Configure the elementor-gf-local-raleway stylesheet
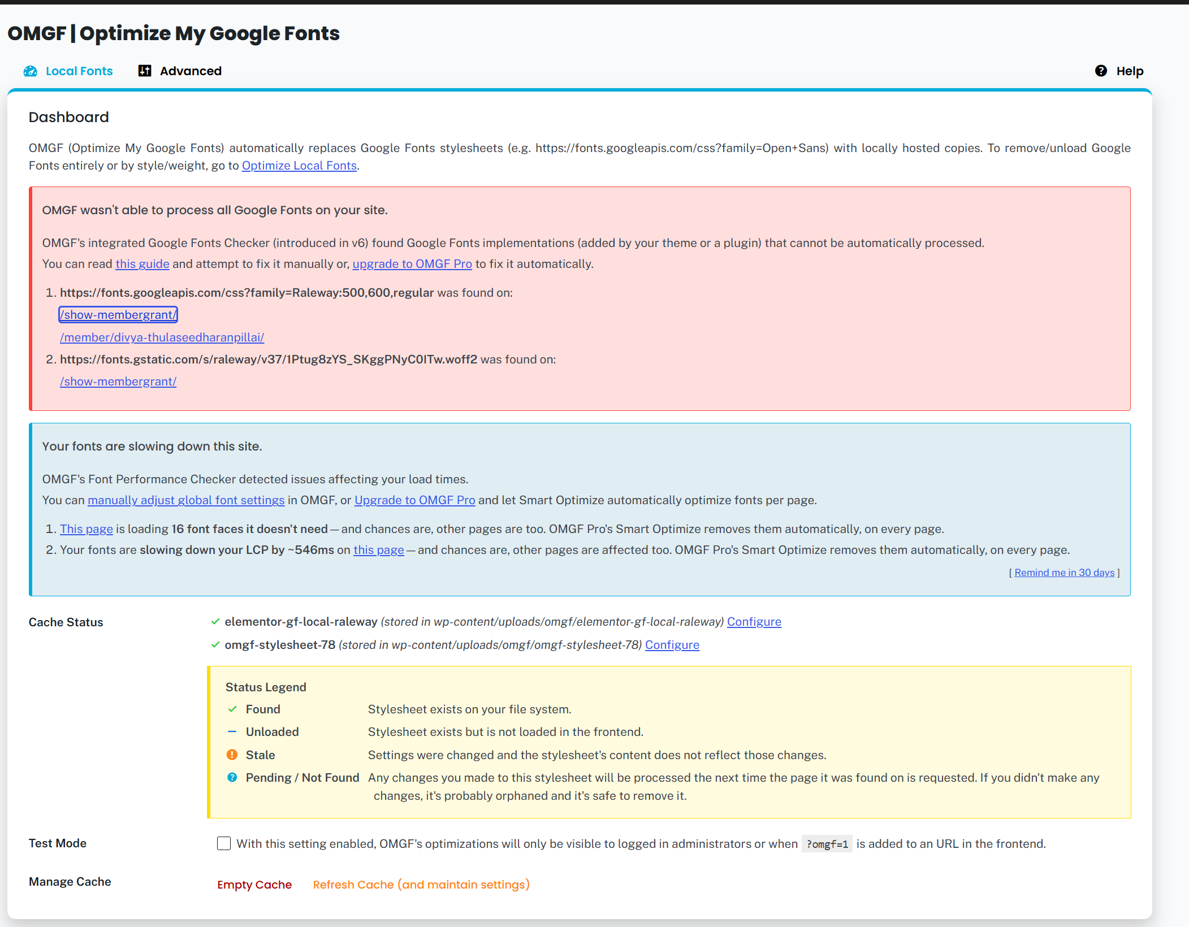 tap(754, 622)
